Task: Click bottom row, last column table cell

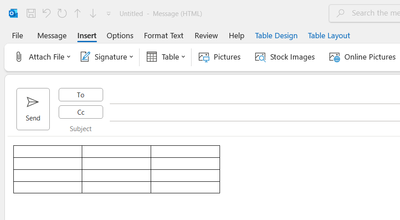Action: coord(185,187)
